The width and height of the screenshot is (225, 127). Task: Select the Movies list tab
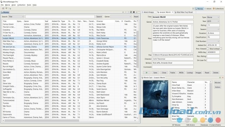[5, 12]
